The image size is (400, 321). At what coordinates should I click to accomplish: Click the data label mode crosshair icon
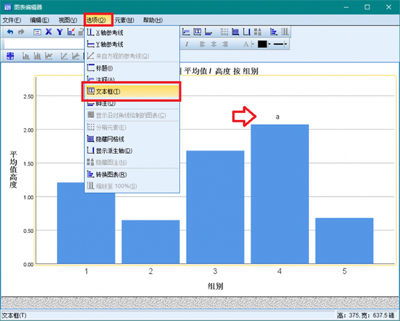pyautogui.click(x=10, y=56)
